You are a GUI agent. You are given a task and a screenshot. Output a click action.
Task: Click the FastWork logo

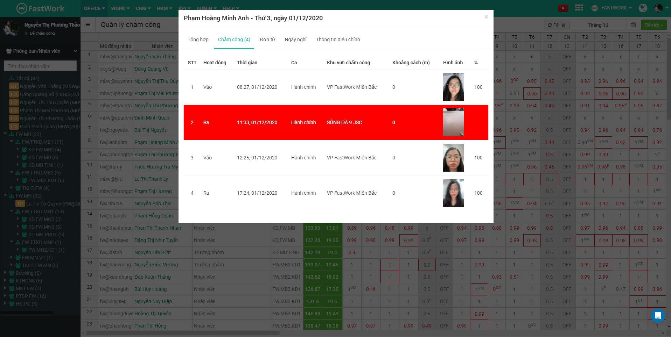[x=40, y=8]
